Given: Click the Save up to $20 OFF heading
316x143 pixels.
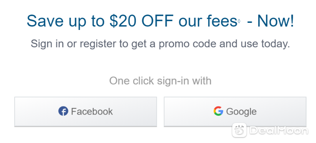Looking at the screenshot, I should [160, 21].
